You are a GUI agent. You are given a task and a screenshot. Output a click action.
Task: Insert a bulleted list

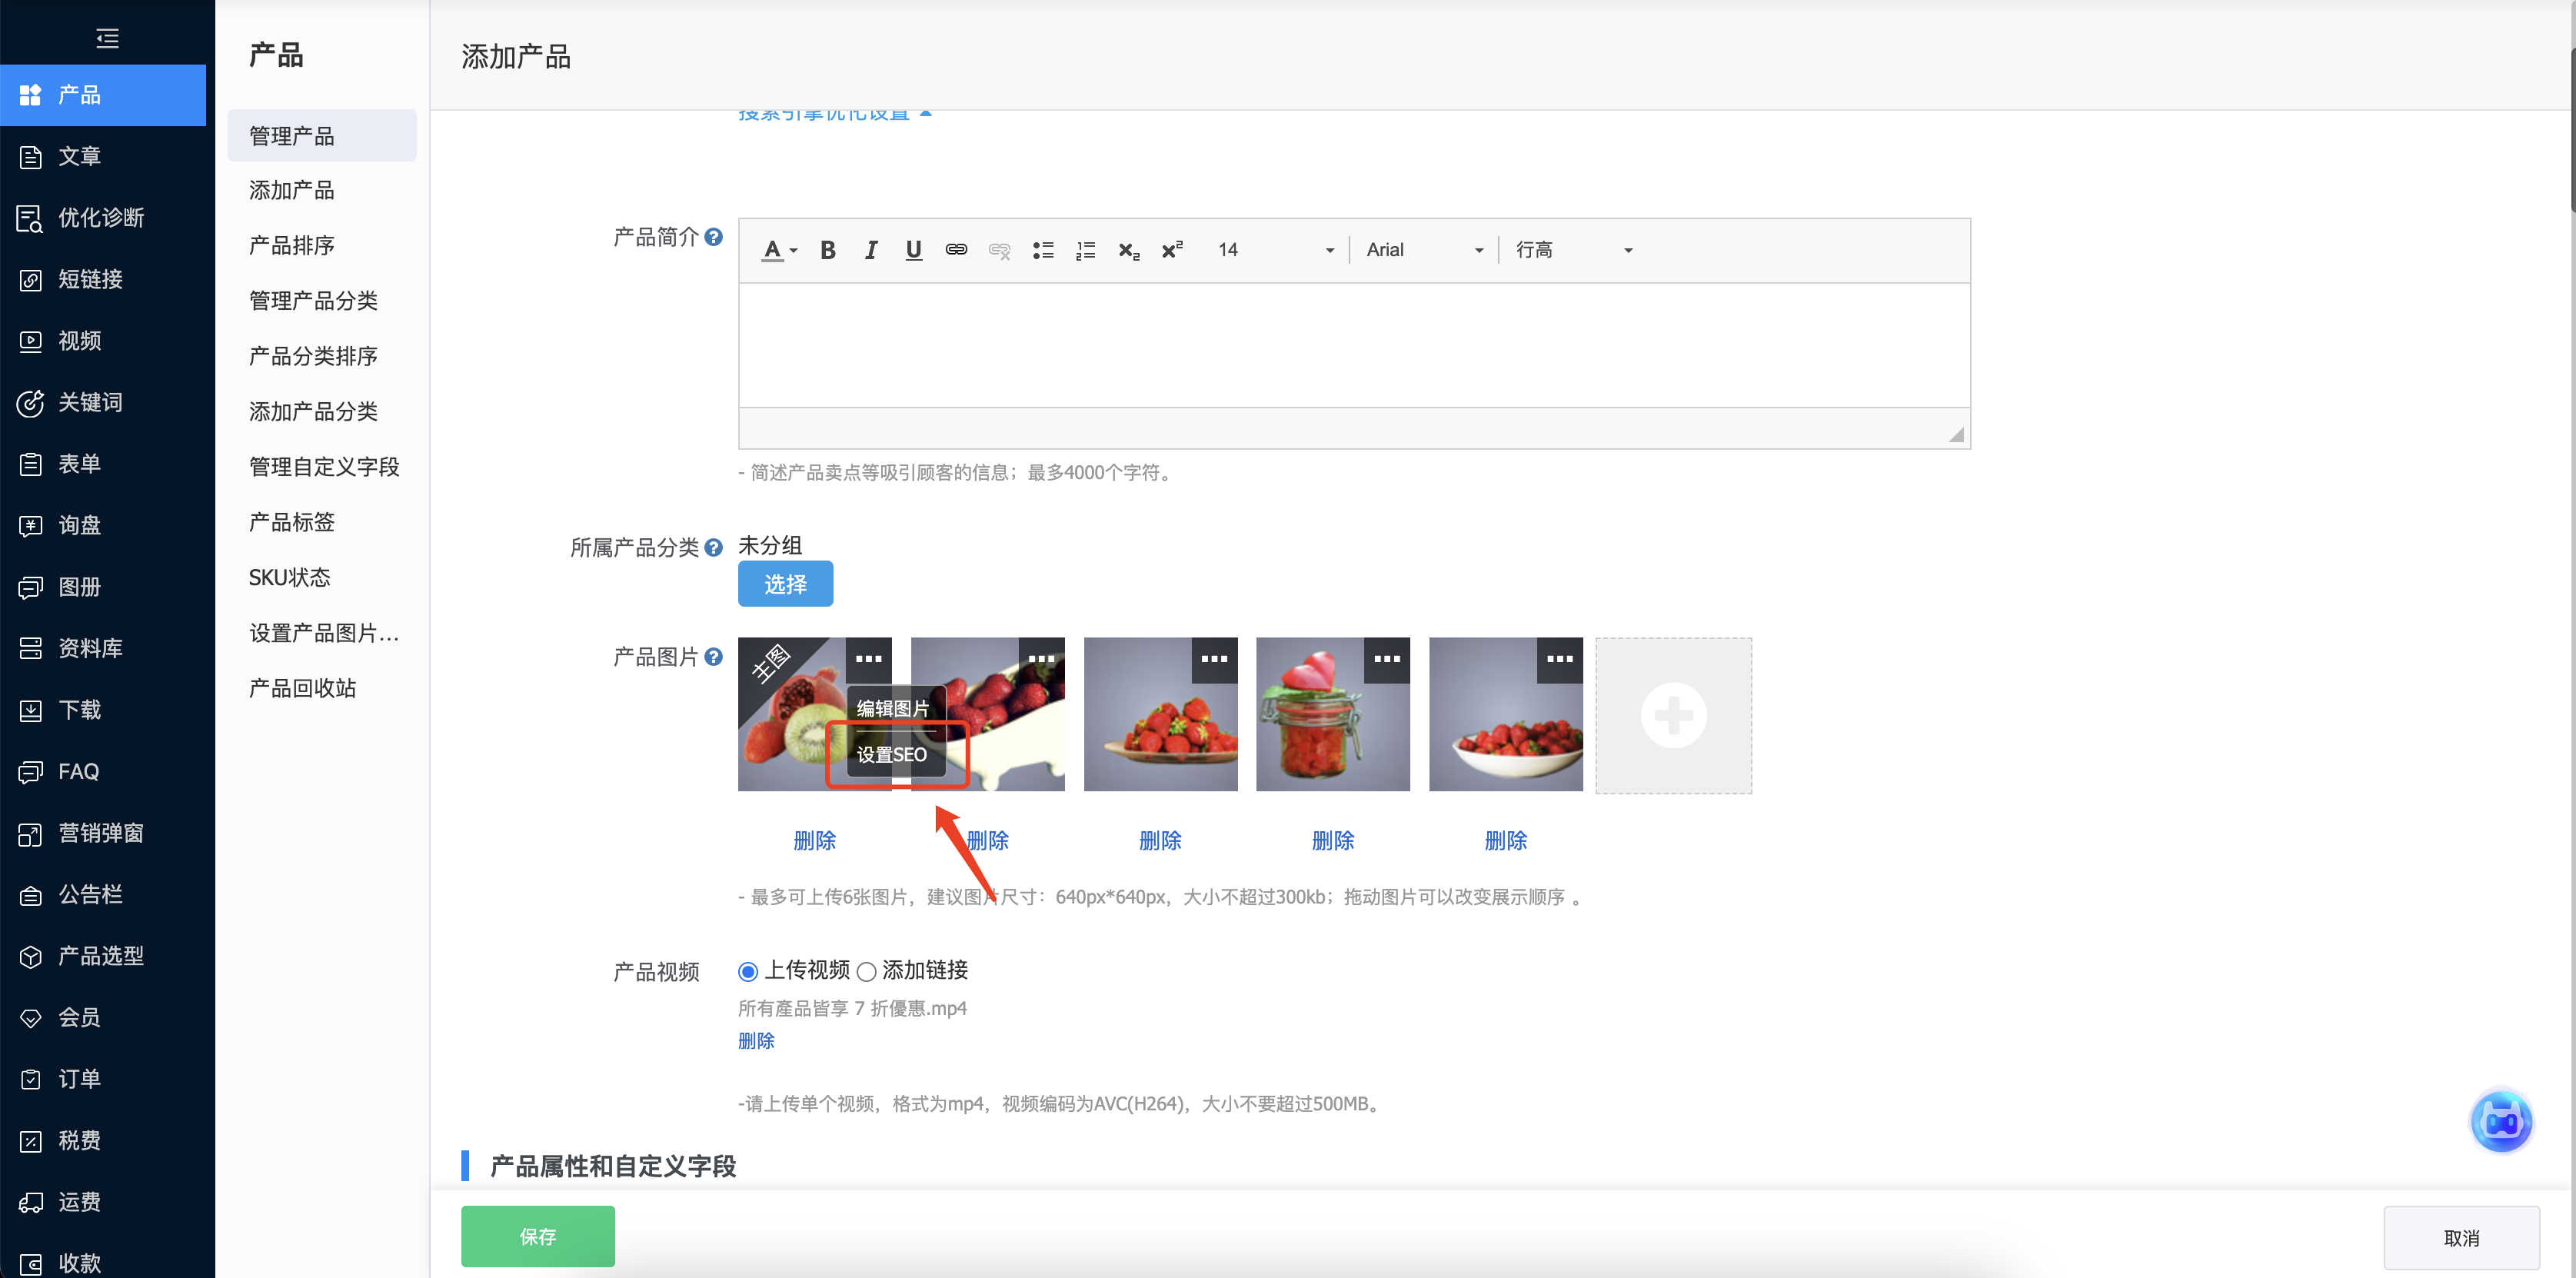point(1043,250)
